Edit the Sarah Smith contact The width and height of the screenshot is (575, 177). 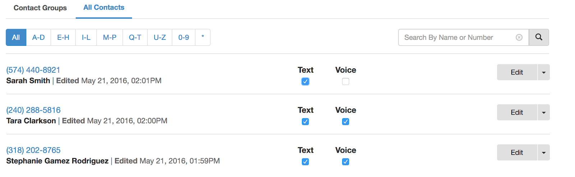click(x=517, y=72)
